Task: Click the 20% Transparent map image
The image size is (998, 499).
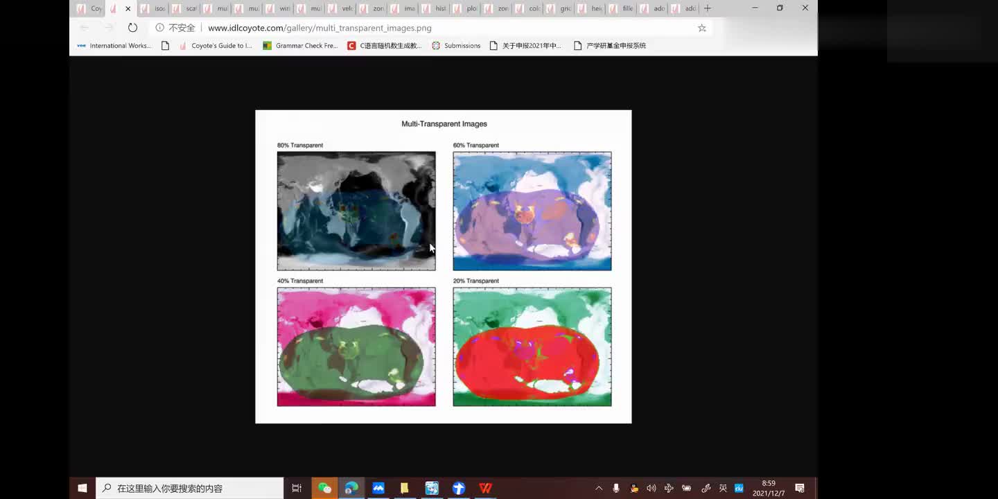Action: [x=532, y=347]
